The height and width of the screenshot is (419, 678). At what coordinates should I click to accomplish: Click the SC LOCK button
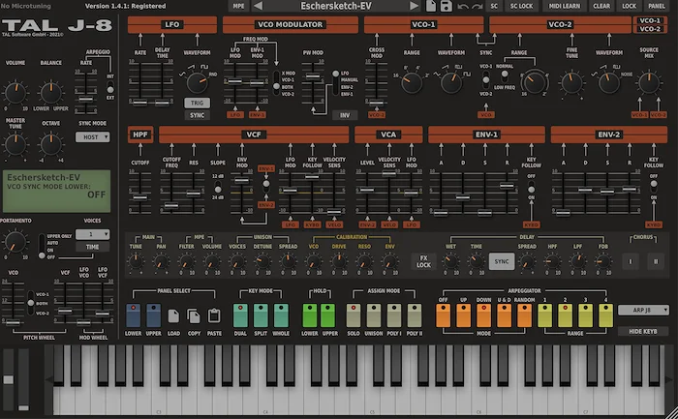click(x=521, y=6)
